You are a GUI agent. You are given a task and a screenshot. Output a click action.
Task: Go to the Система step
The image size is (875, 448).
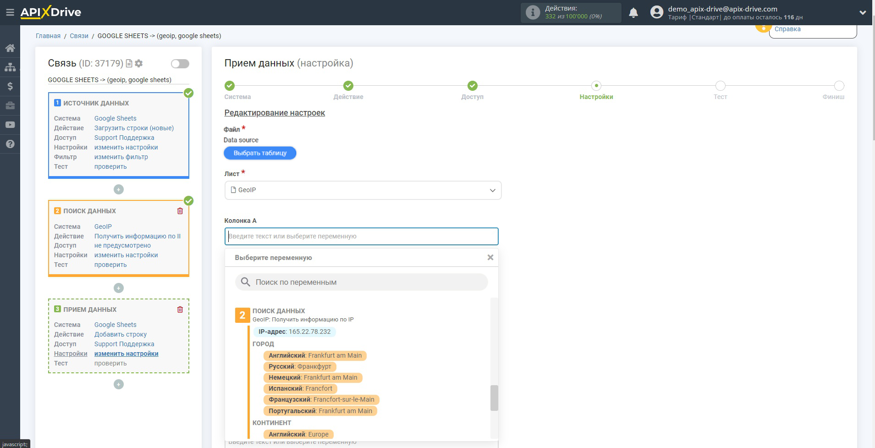230,86
